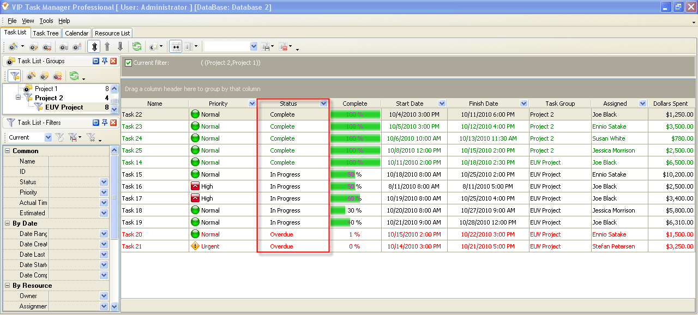The image size is (698, 315).
Task: Close the Task List - Filters panel
Action: point(113,123)
